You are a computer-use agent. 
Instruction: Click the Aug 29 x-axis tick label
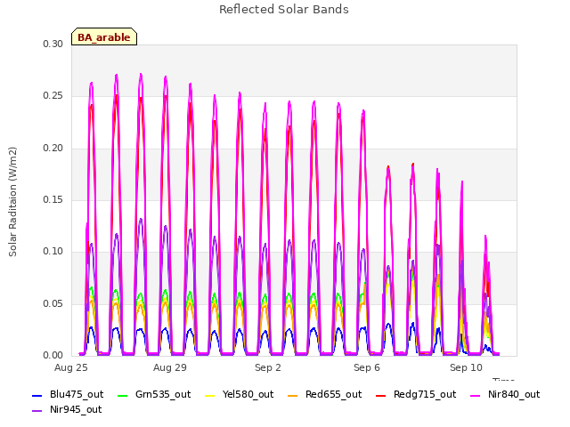pos(170,367)
